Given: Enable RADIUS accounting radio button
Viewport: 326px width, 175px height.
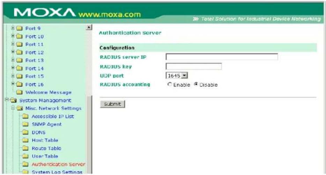Looking at the screenshot, I should pyautogui.click(x=170, y=85).
